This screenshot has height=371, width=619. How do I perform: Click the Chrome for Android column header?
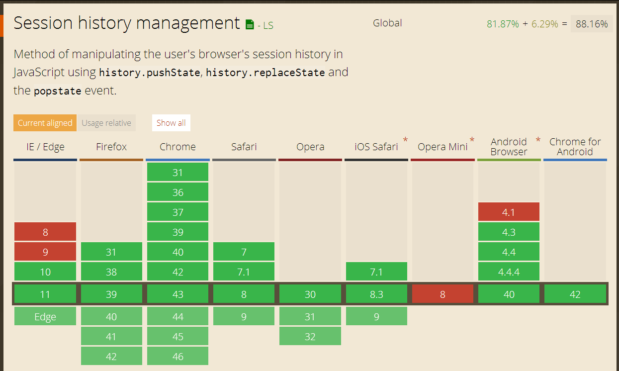pos(575,147)
